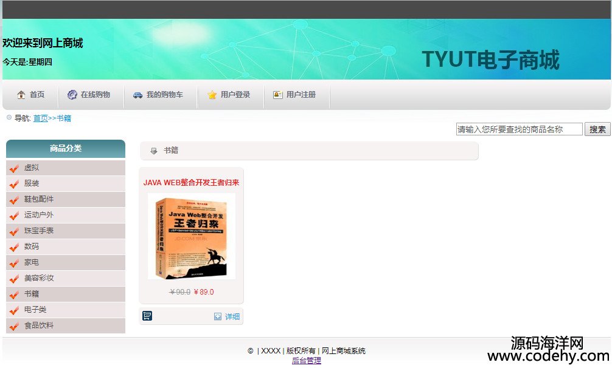Focus the product name search field
612x368 pixels.
point(519,129)
